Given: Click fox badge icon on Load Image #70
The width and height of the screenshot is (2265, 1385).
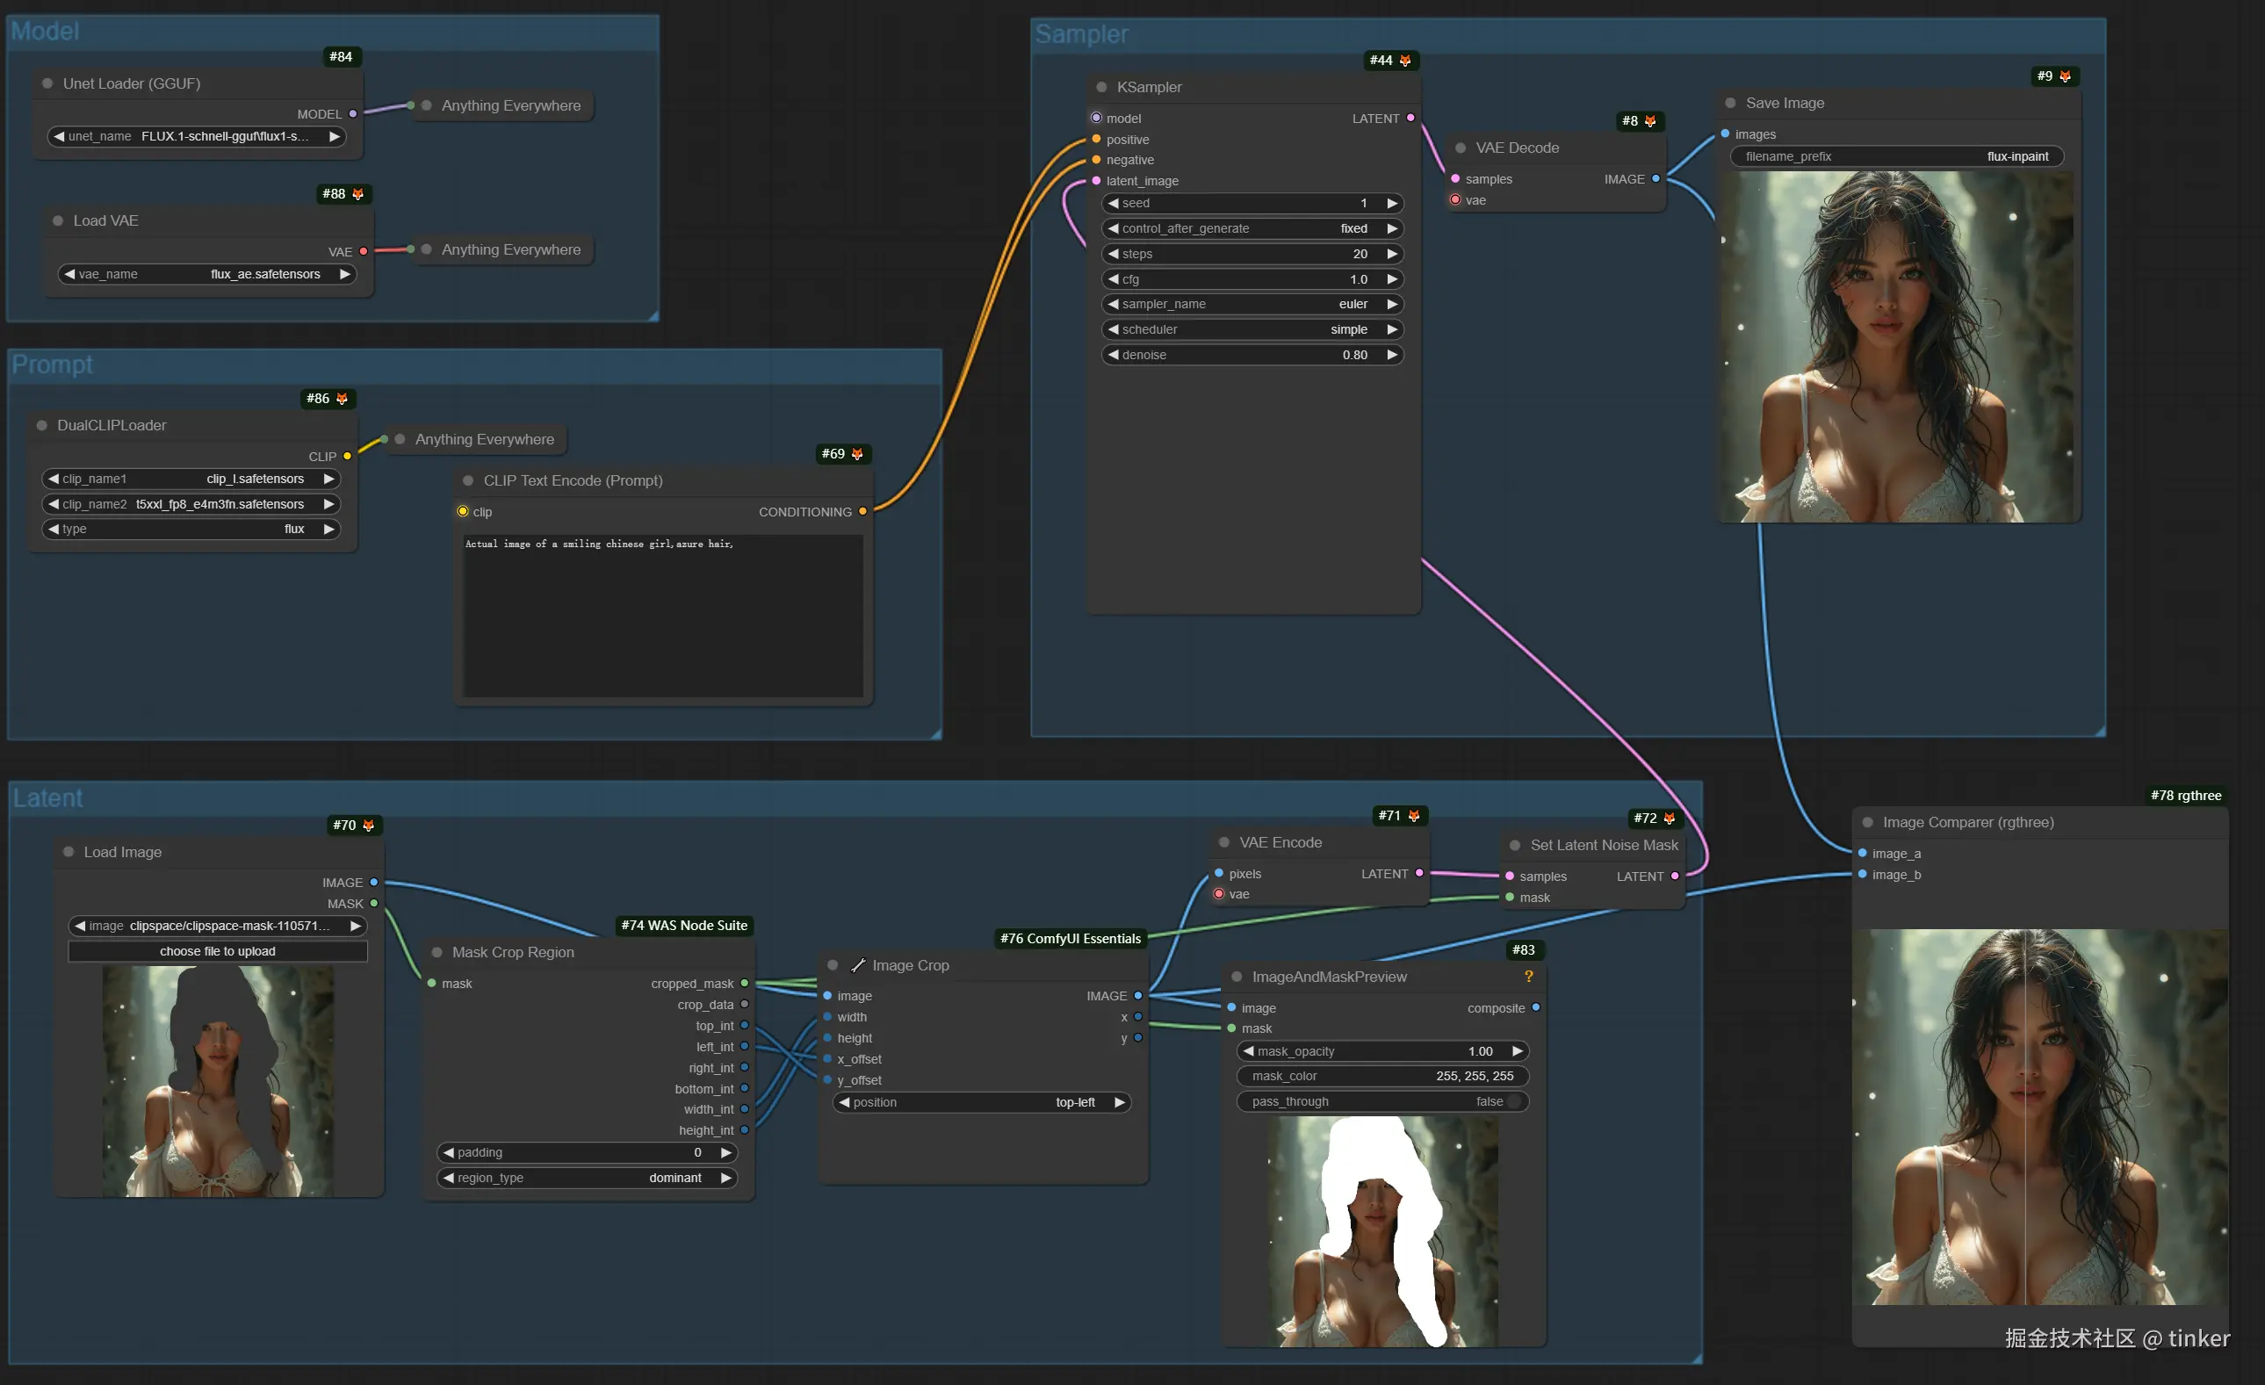Looking at the screenshot, I should [369, 826].
